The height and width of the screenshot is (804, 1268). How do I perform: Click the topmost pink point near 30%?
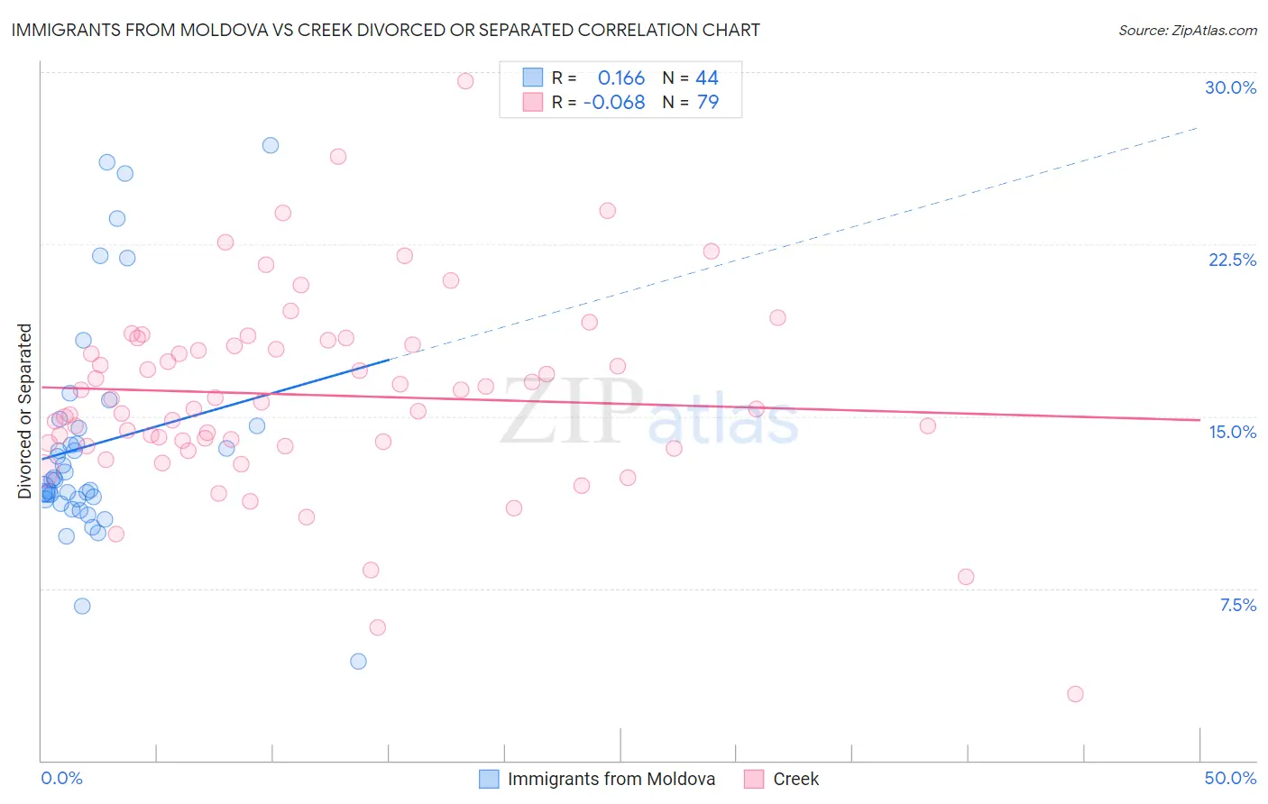[x=465, y=81]
